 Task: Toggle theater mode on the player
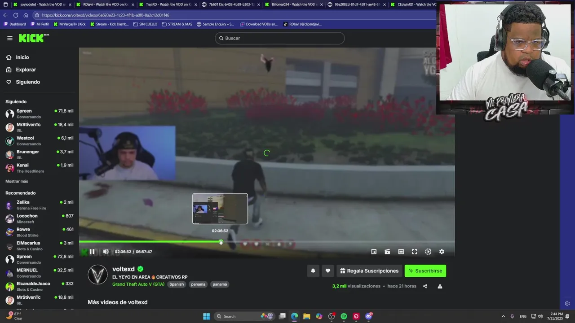point(401,252)
